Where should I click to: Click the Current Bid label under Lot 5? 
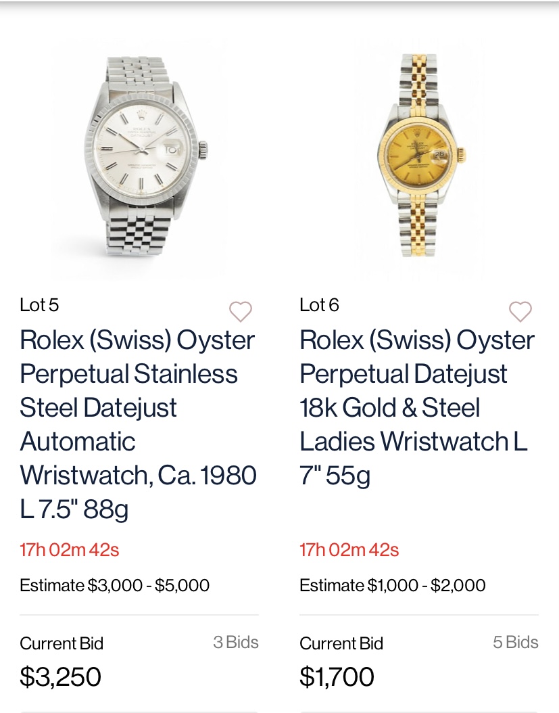[62, 643]
